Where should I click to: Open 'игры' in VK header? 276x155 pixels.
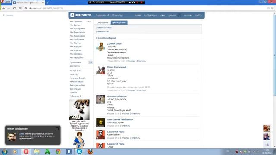pyautogui.click(x=162, y=15)
